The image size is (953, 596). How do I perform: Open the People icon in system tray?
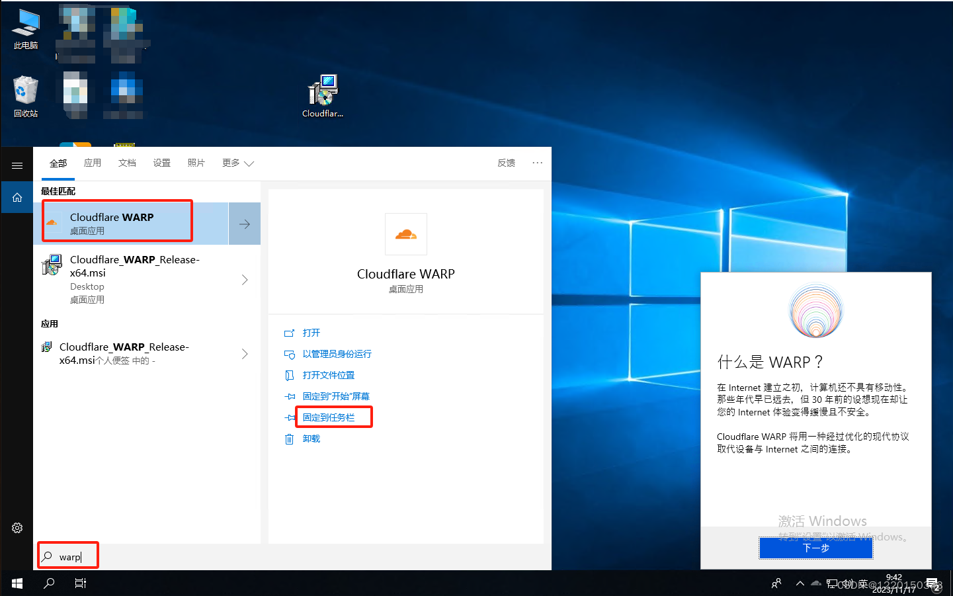point(776,583)
